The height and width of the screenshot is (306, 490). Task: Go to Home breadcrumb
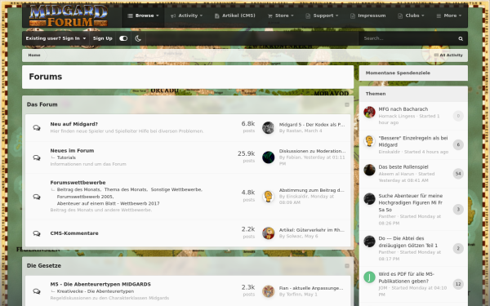tap(34, 55)
